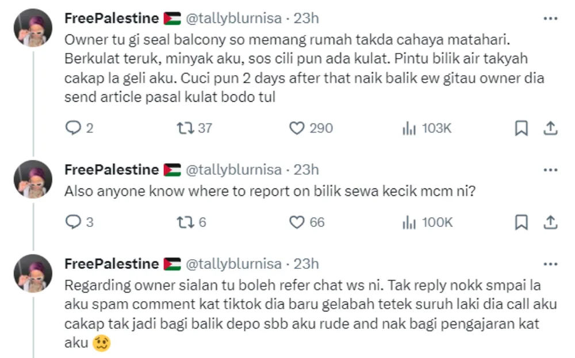Open more options on the third tweet
This screenshot has height=358, width=575.
pyautogui.click(x=550, y=264)
